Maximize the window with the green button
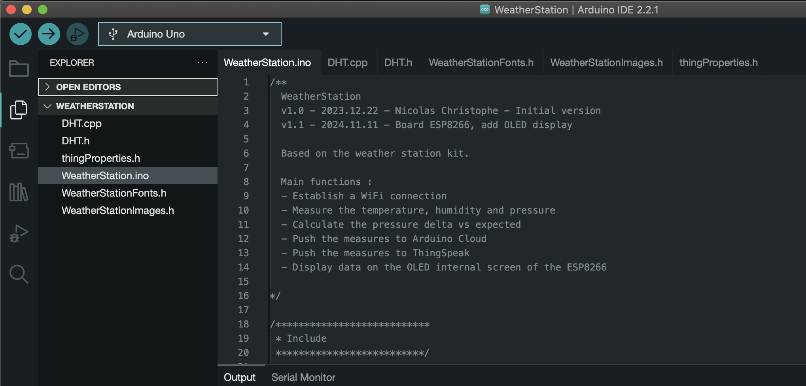This screenshot has width=806, height=386. tap(43, 9)
